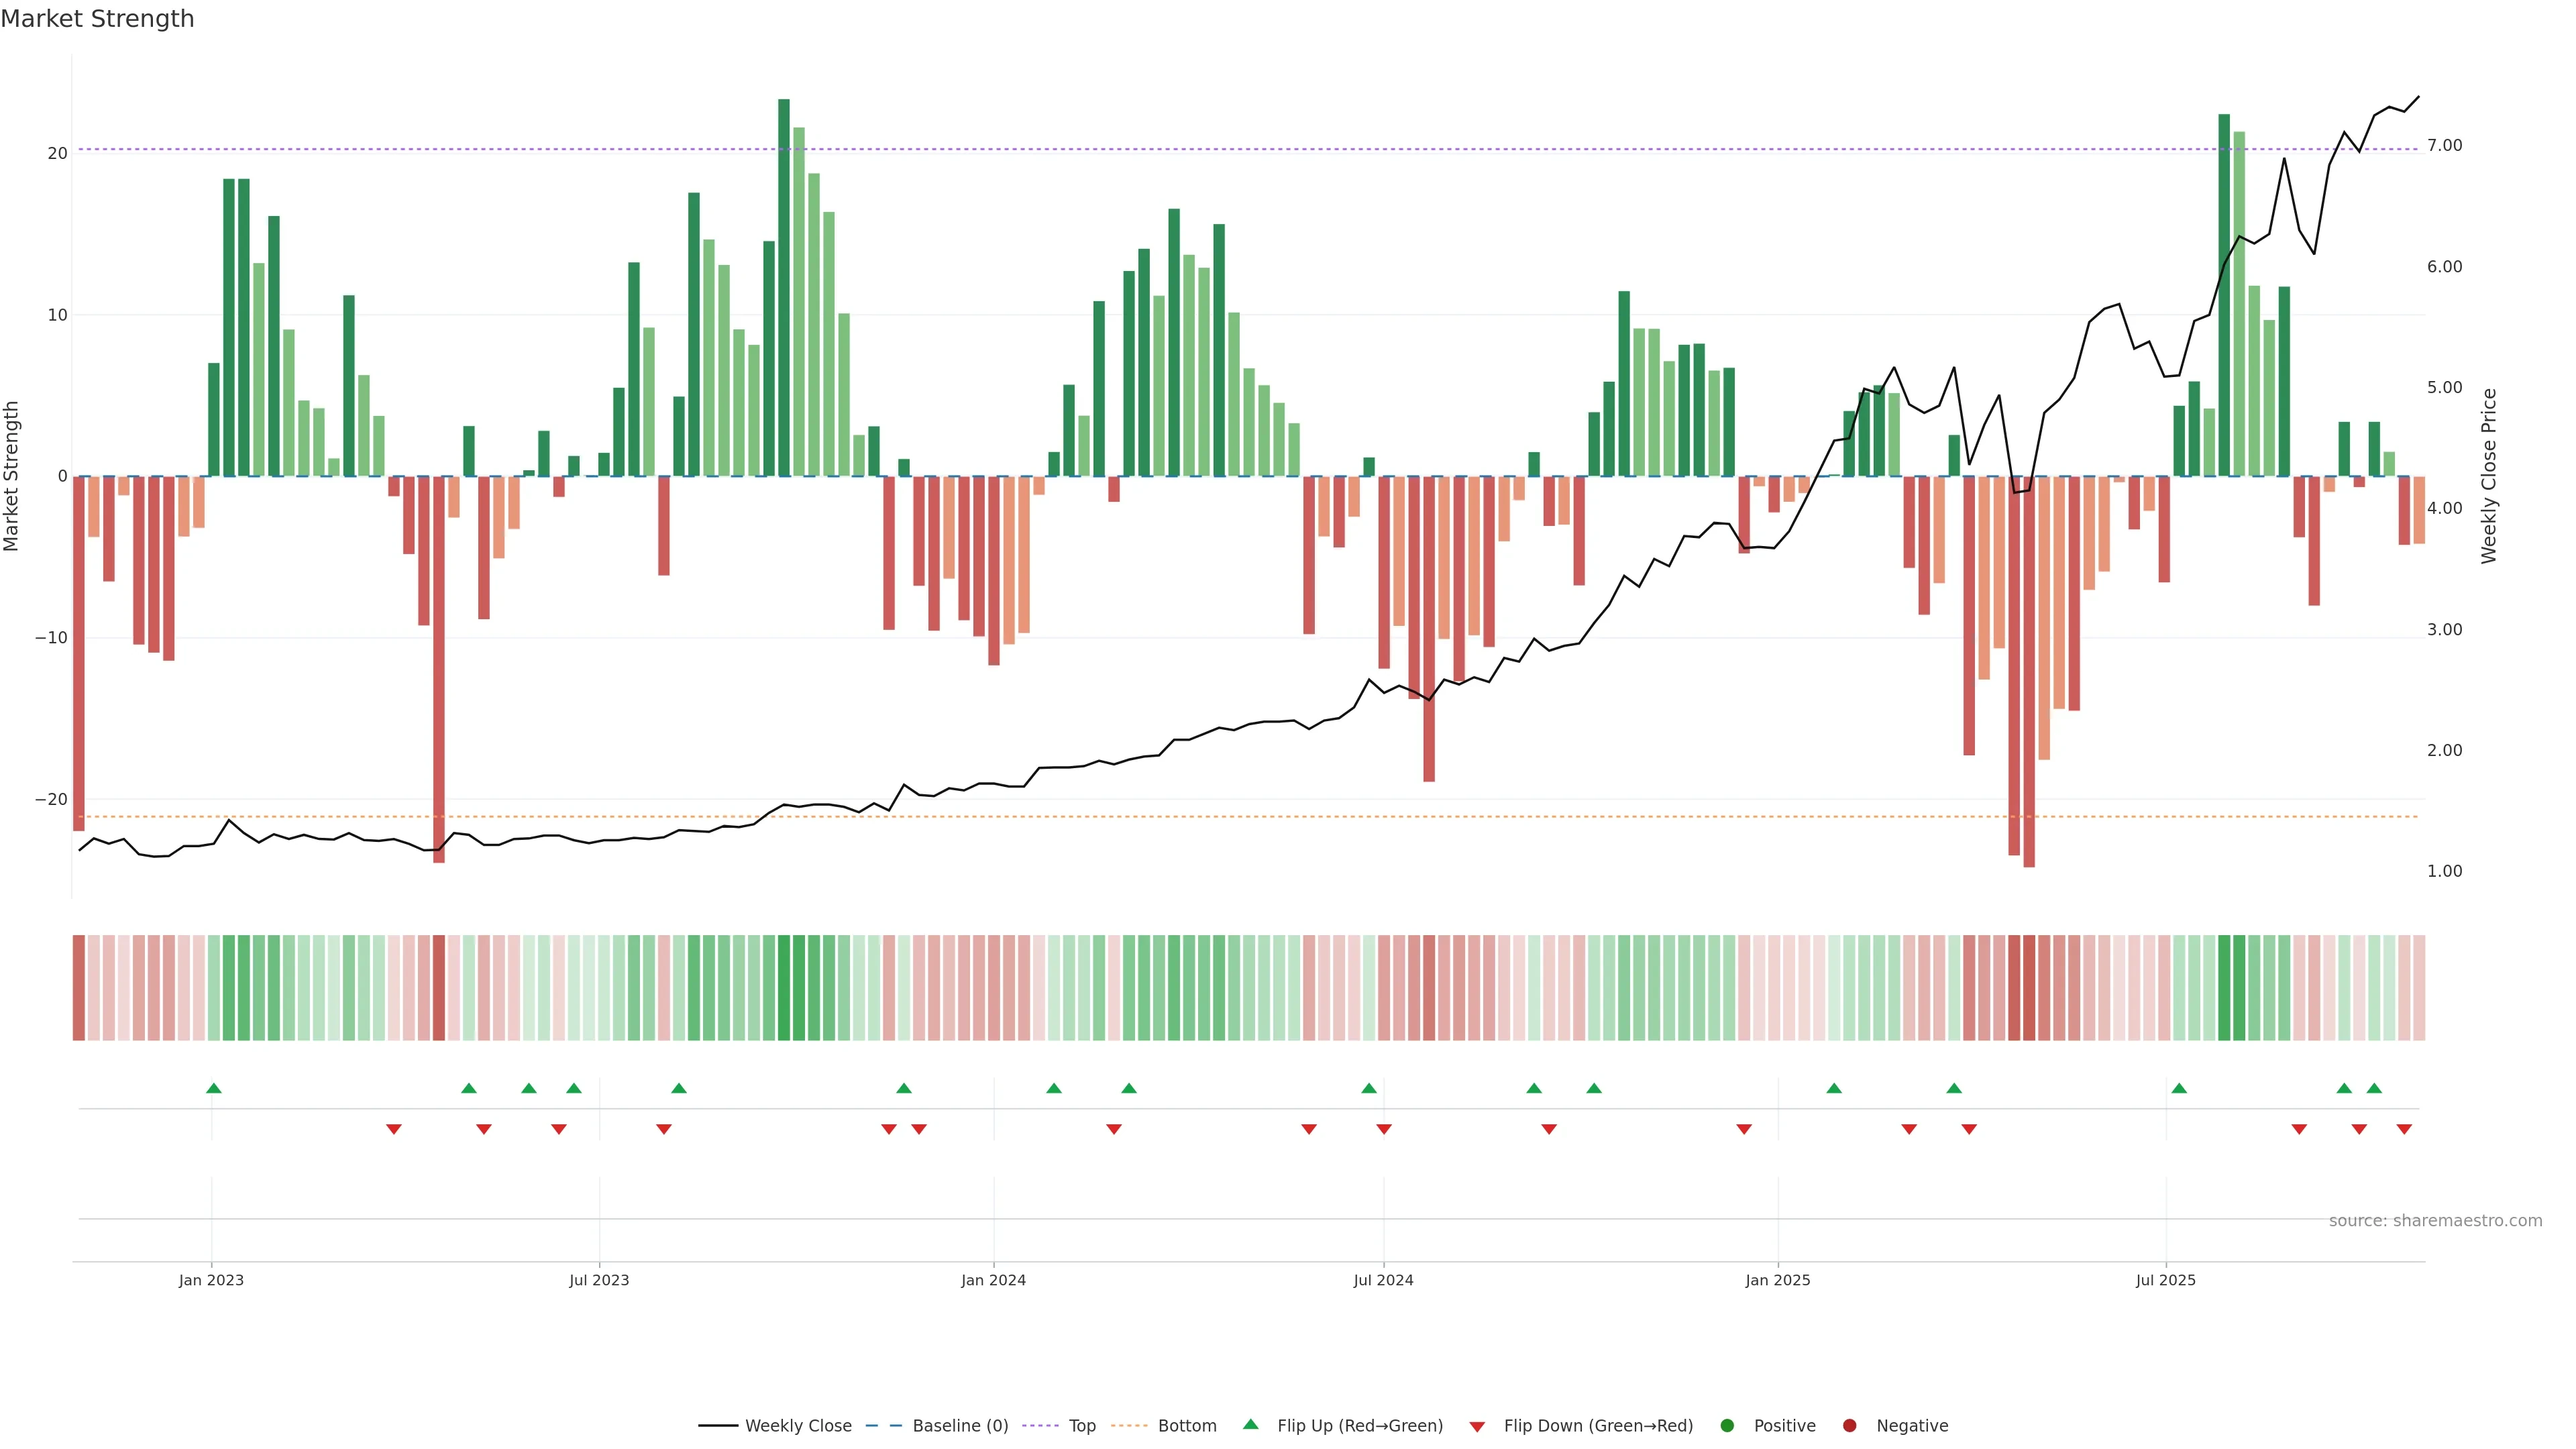Image resolution: width=2576 pixels, height=1449 pixels.
Task: Click the Jul 2025 x-axis label
Action: (x=2165, y=1280)
